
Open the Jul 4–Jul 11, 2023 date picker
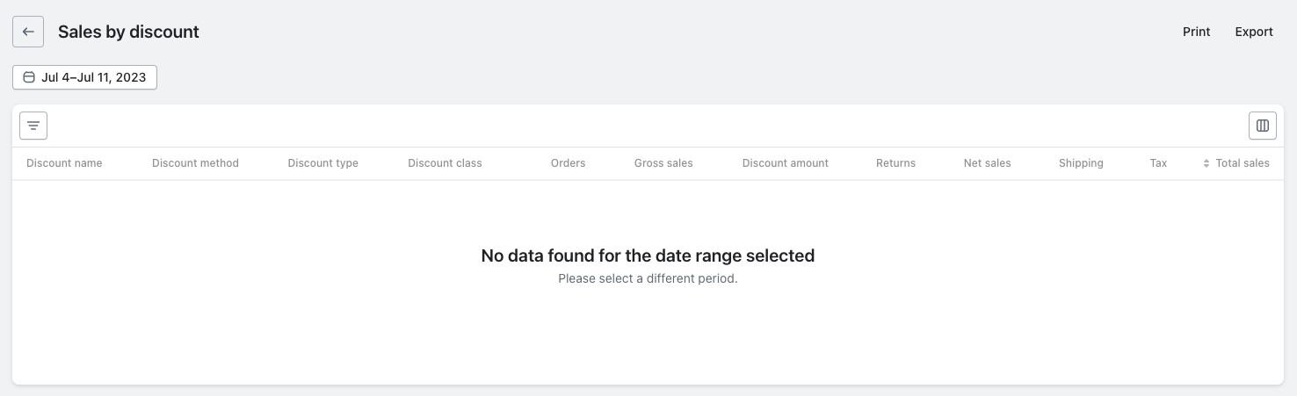pyautogui.click(x=92, y=77)
